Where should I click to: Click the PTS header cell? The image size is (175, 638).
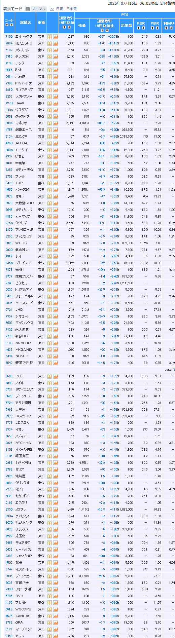coord(125,15)
